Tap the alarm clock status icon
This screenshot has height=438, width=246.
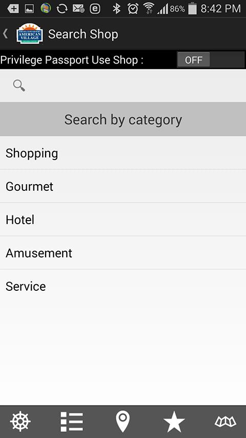coord(133,9)
